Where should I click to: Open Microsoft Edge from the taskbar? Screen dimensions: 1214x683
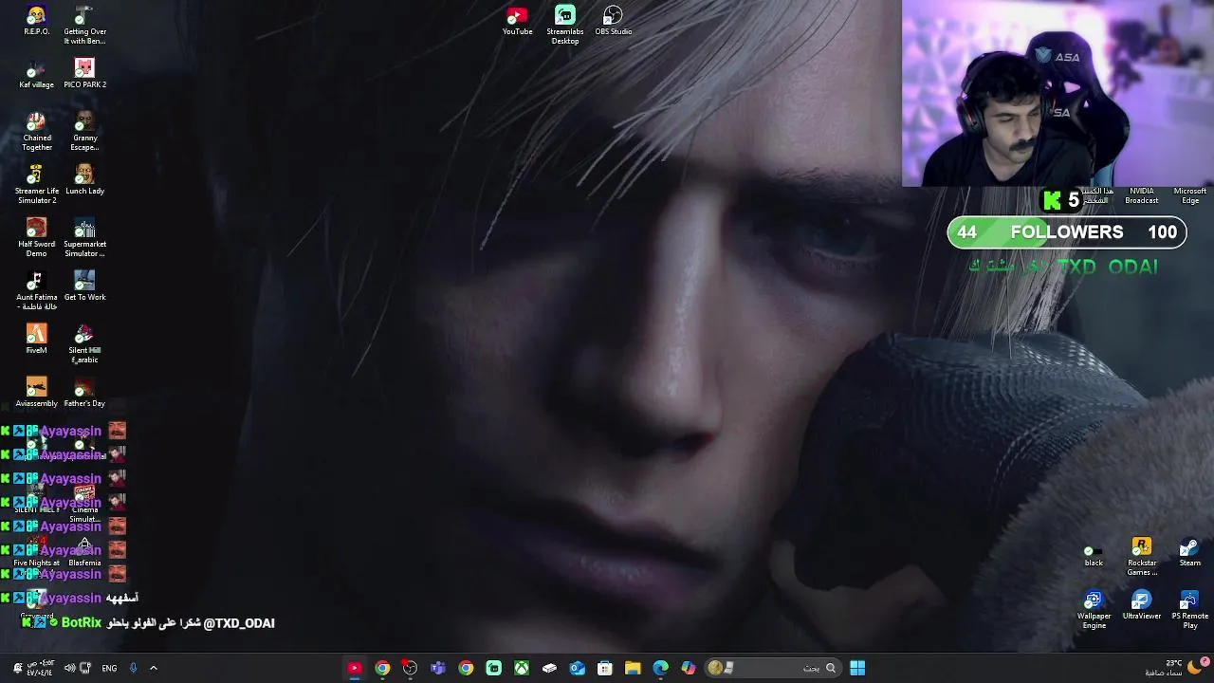tap(660, 668)
